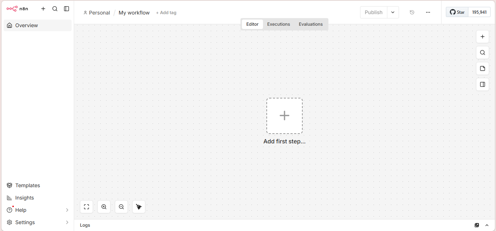Screen dimensions: 496x231
Task: Click the GitHub octocat icon
Action: pos(452,12)
